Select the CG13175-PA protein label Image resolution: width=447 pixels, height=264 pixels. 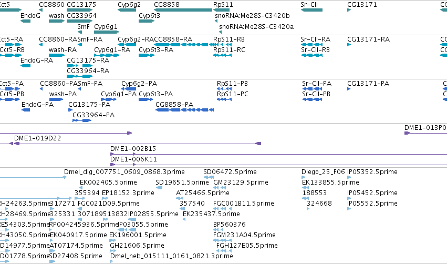[89, 105]
